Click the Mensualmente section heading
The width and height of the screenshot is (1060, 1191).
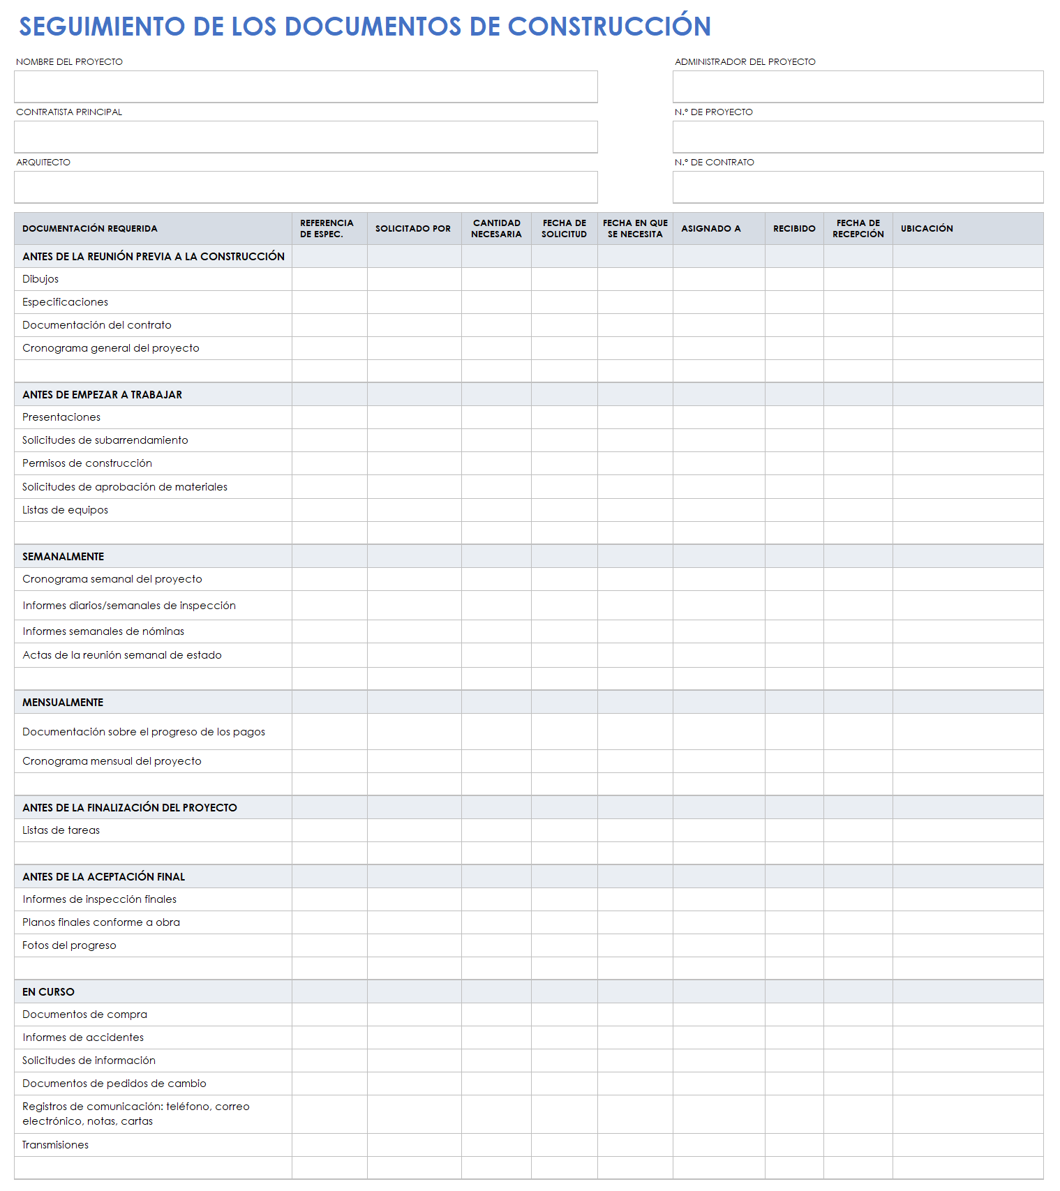point(63,703)
